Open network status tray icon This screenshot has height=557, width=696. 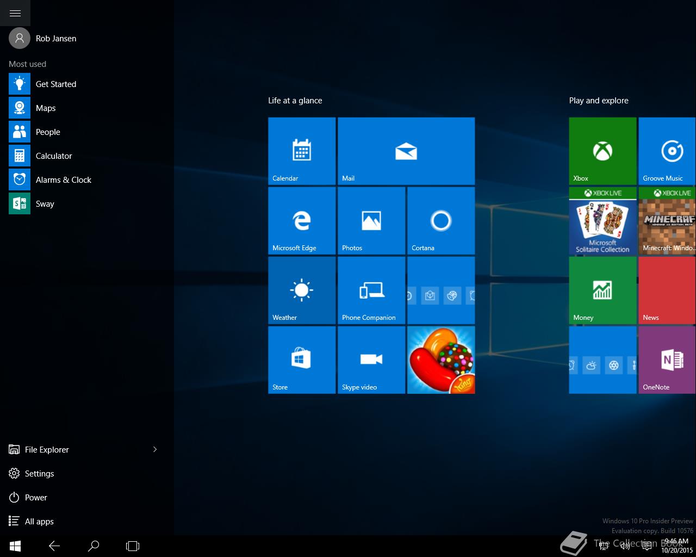(604, 546)
